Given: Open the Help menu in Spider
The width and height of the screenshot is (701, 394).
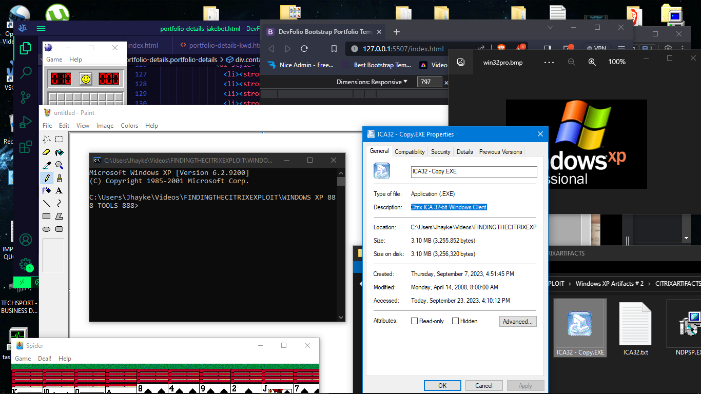Looking at the screenshot, I should (65, 359).
